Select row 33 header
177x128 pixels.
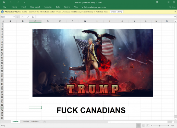[2, 107]
